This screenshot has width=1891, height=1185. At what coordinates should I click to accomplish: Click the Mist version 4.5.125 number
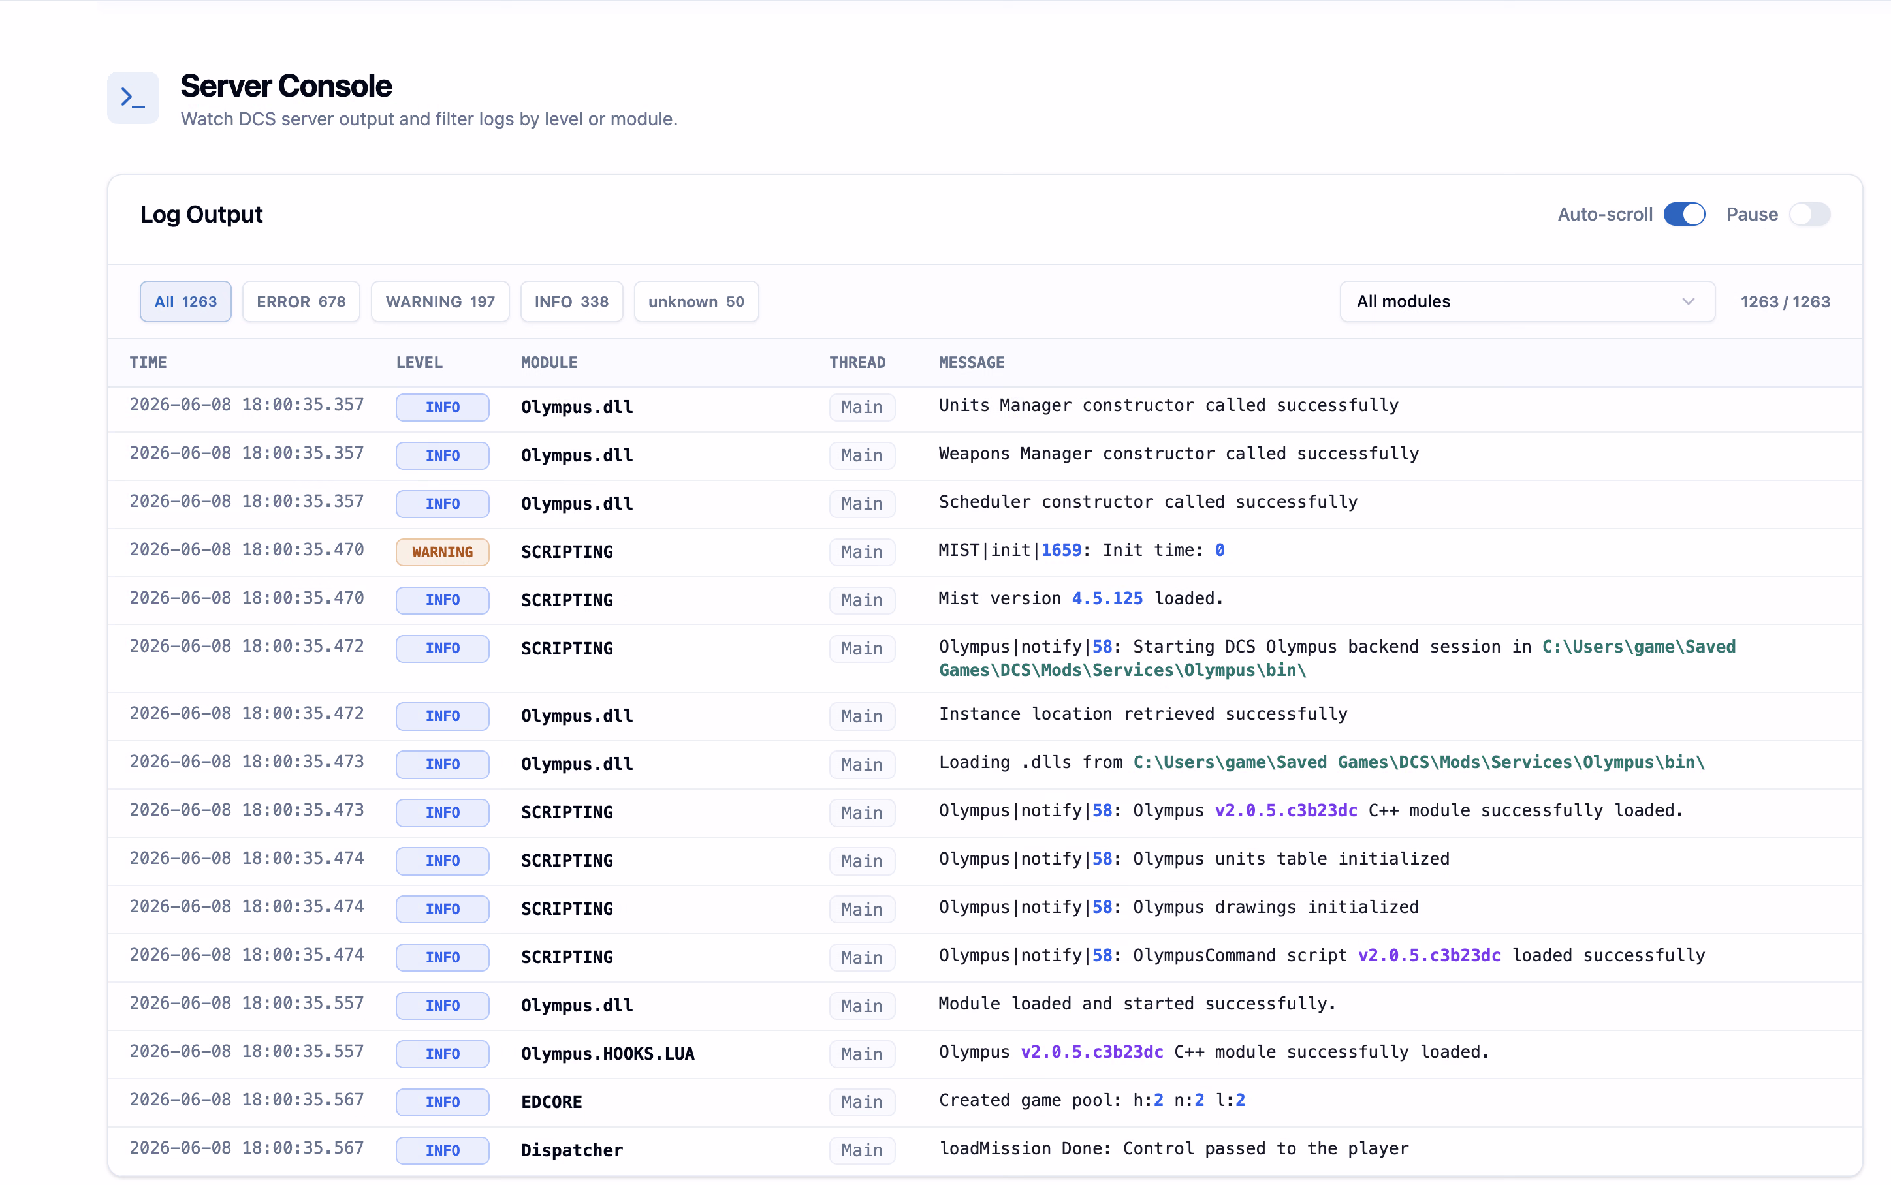point(1107,599)
